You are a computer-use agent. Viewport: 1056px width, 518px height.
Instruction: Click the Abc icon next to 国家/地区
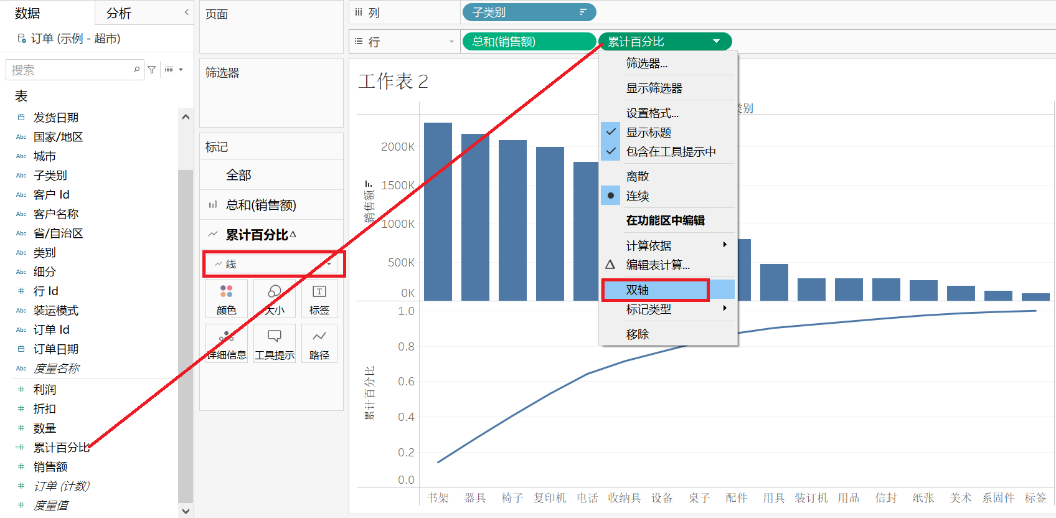coord(21,137)
